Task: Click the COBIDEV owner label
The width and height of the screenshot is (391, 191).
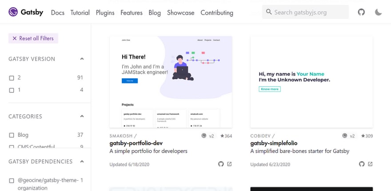Action: (260, 136)
